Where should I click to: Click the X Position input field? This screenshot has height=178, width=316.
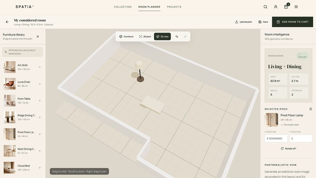click(x=276, y=138)
